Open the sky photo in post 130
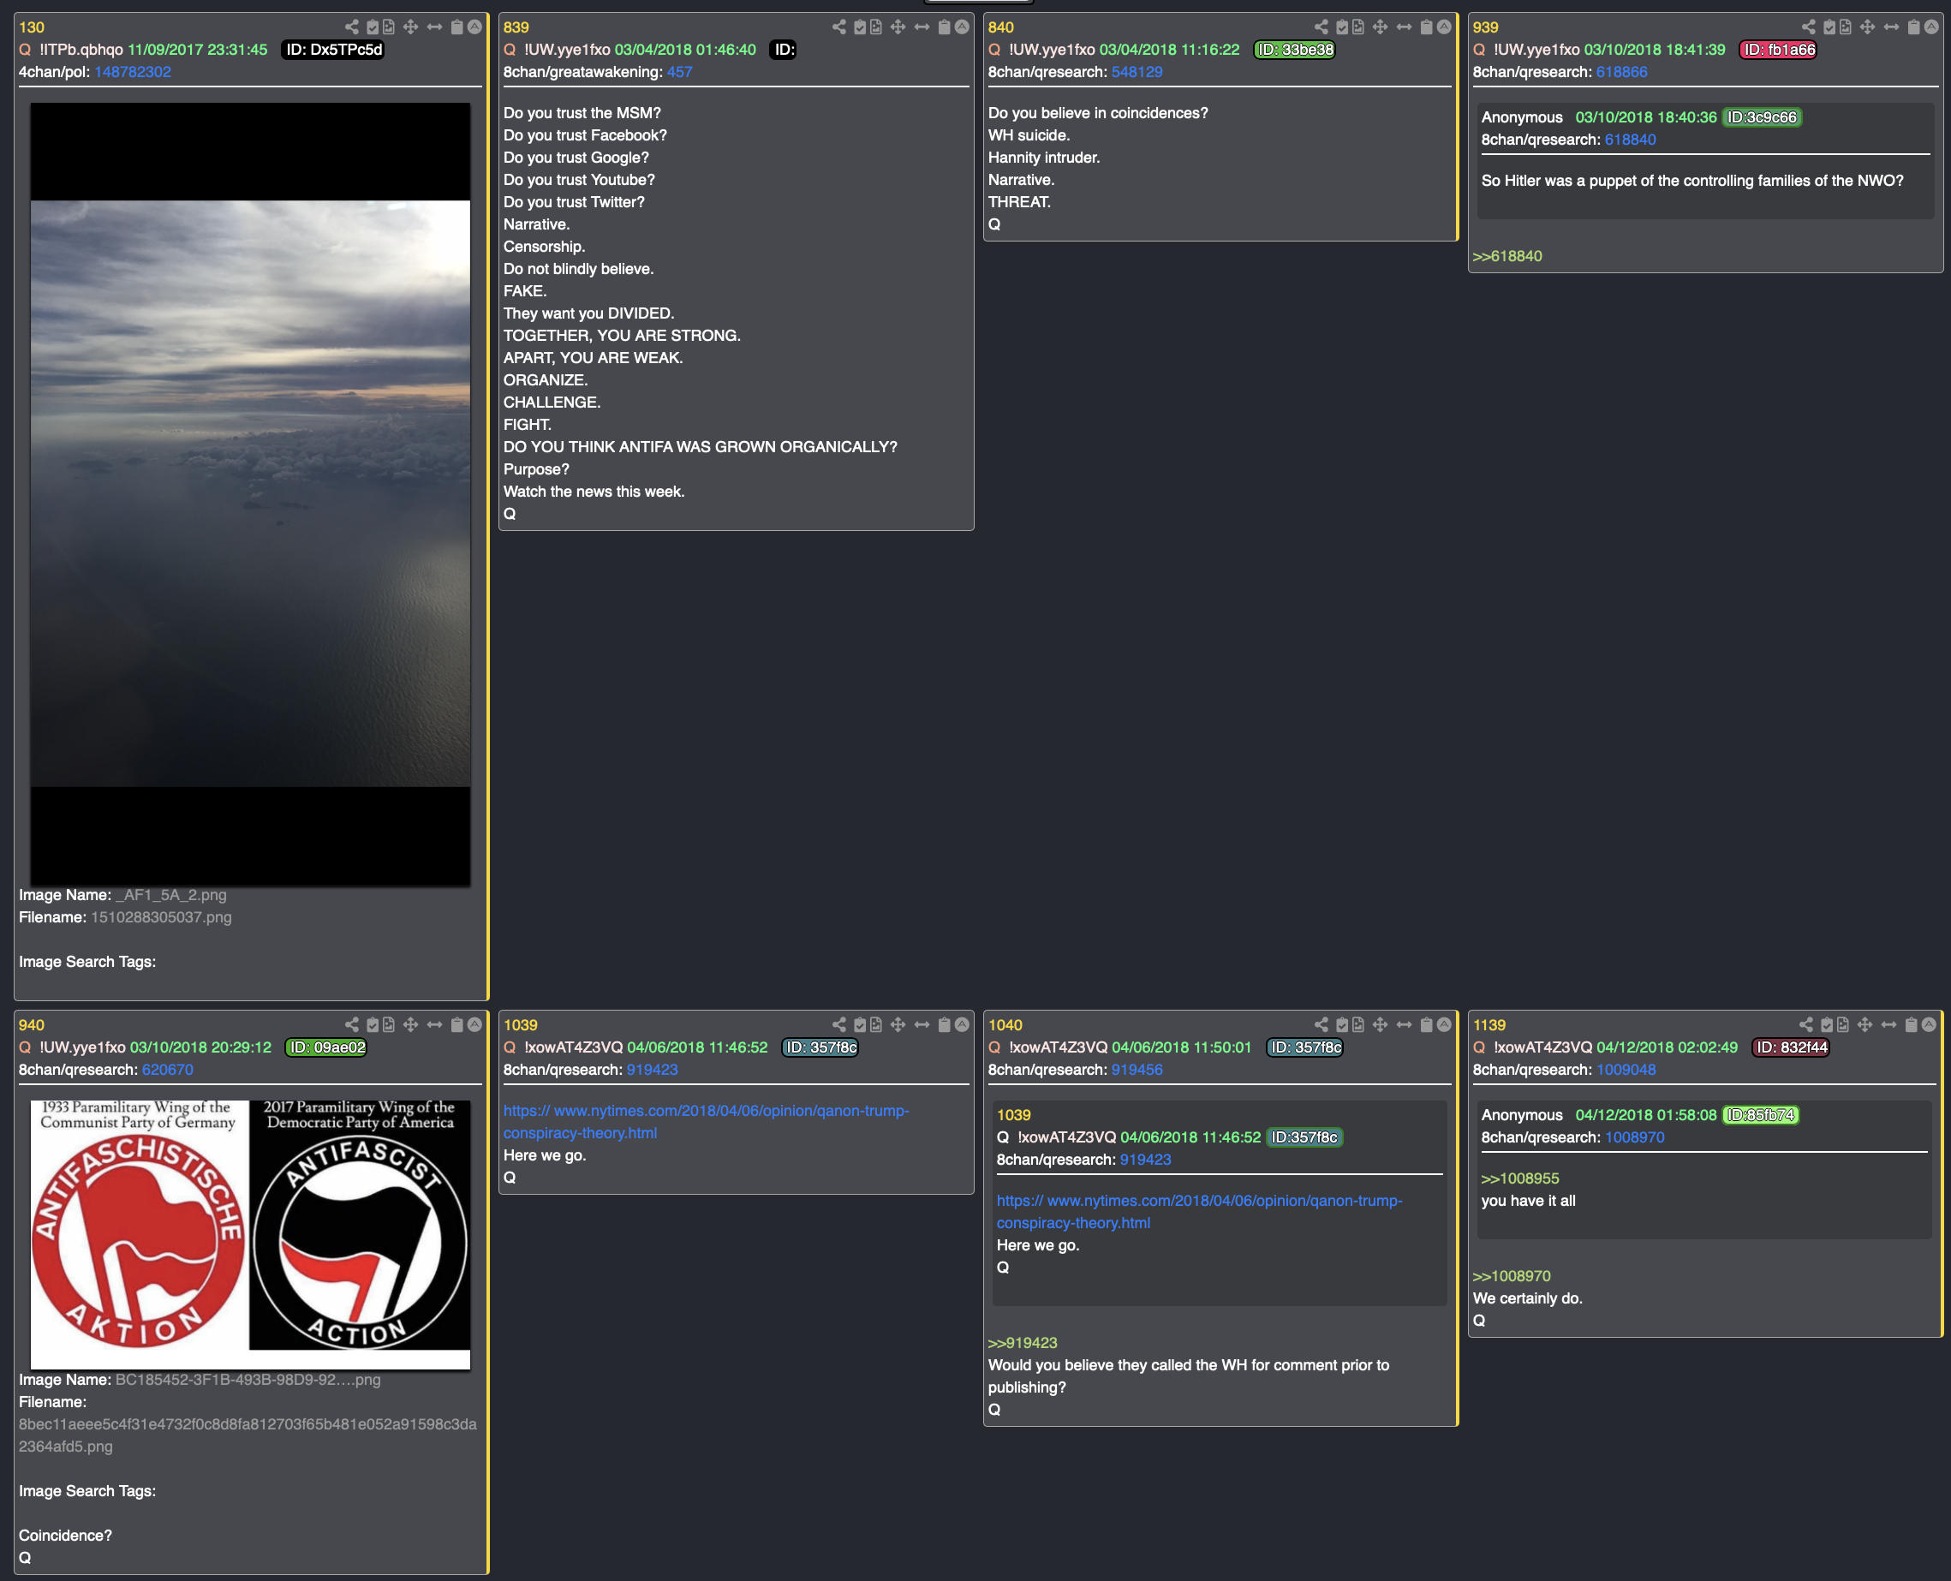Screen dimensions: 1951x1581 (x=250, y=493)
